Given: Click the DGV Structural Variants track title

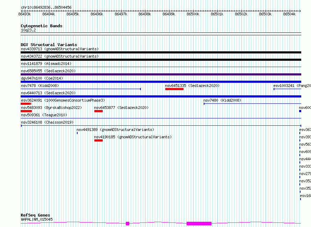Looking at the screenshot, I should click(49, 45).
